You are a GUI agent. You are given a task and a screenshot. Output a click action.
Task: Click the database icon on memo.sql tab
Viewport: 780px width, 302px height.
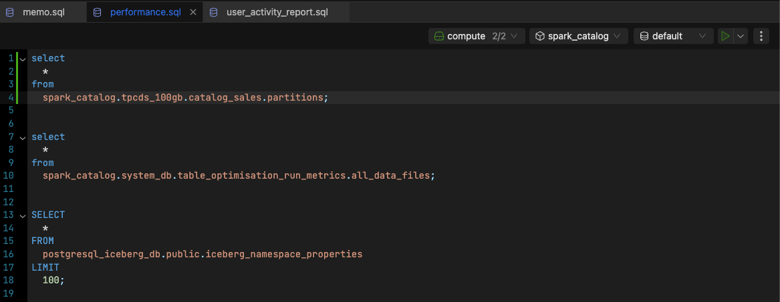[10, 12]
